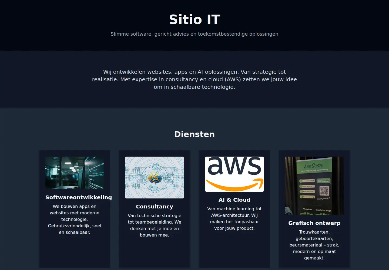Click the tagline starting with 'Slimme software'
The height and width of the screenshot is (270, 389).
[194, 34]
